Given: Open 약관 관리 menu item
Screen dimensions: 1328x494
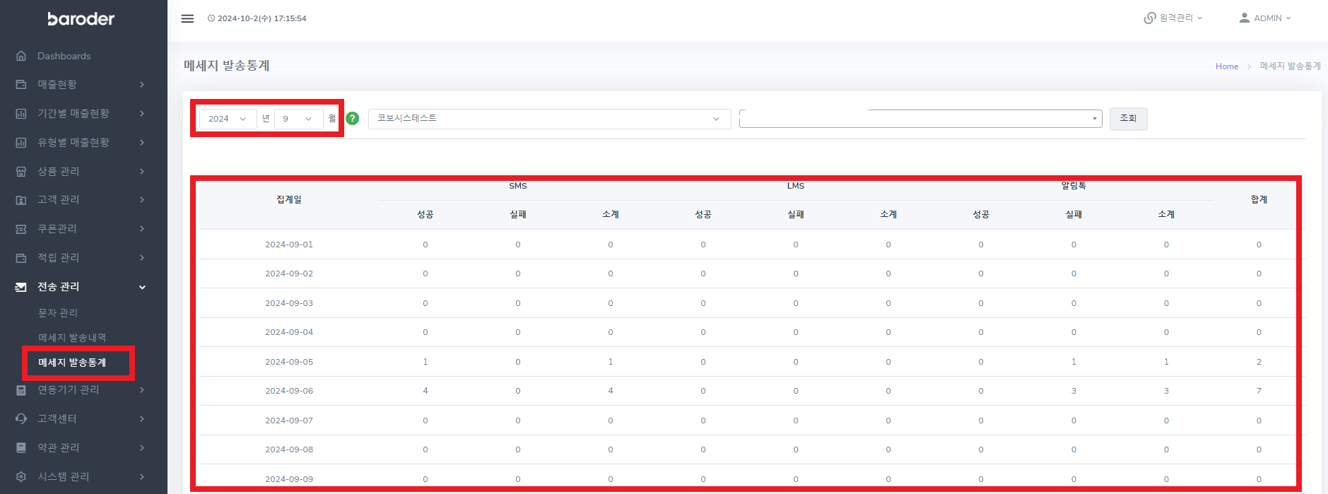Looking at the screenshot, I should [x=59, y=447].
